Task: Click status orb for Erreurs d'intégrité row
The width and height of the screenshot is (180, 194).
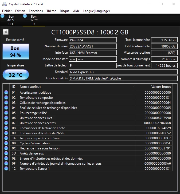Action: coord(6,158)
